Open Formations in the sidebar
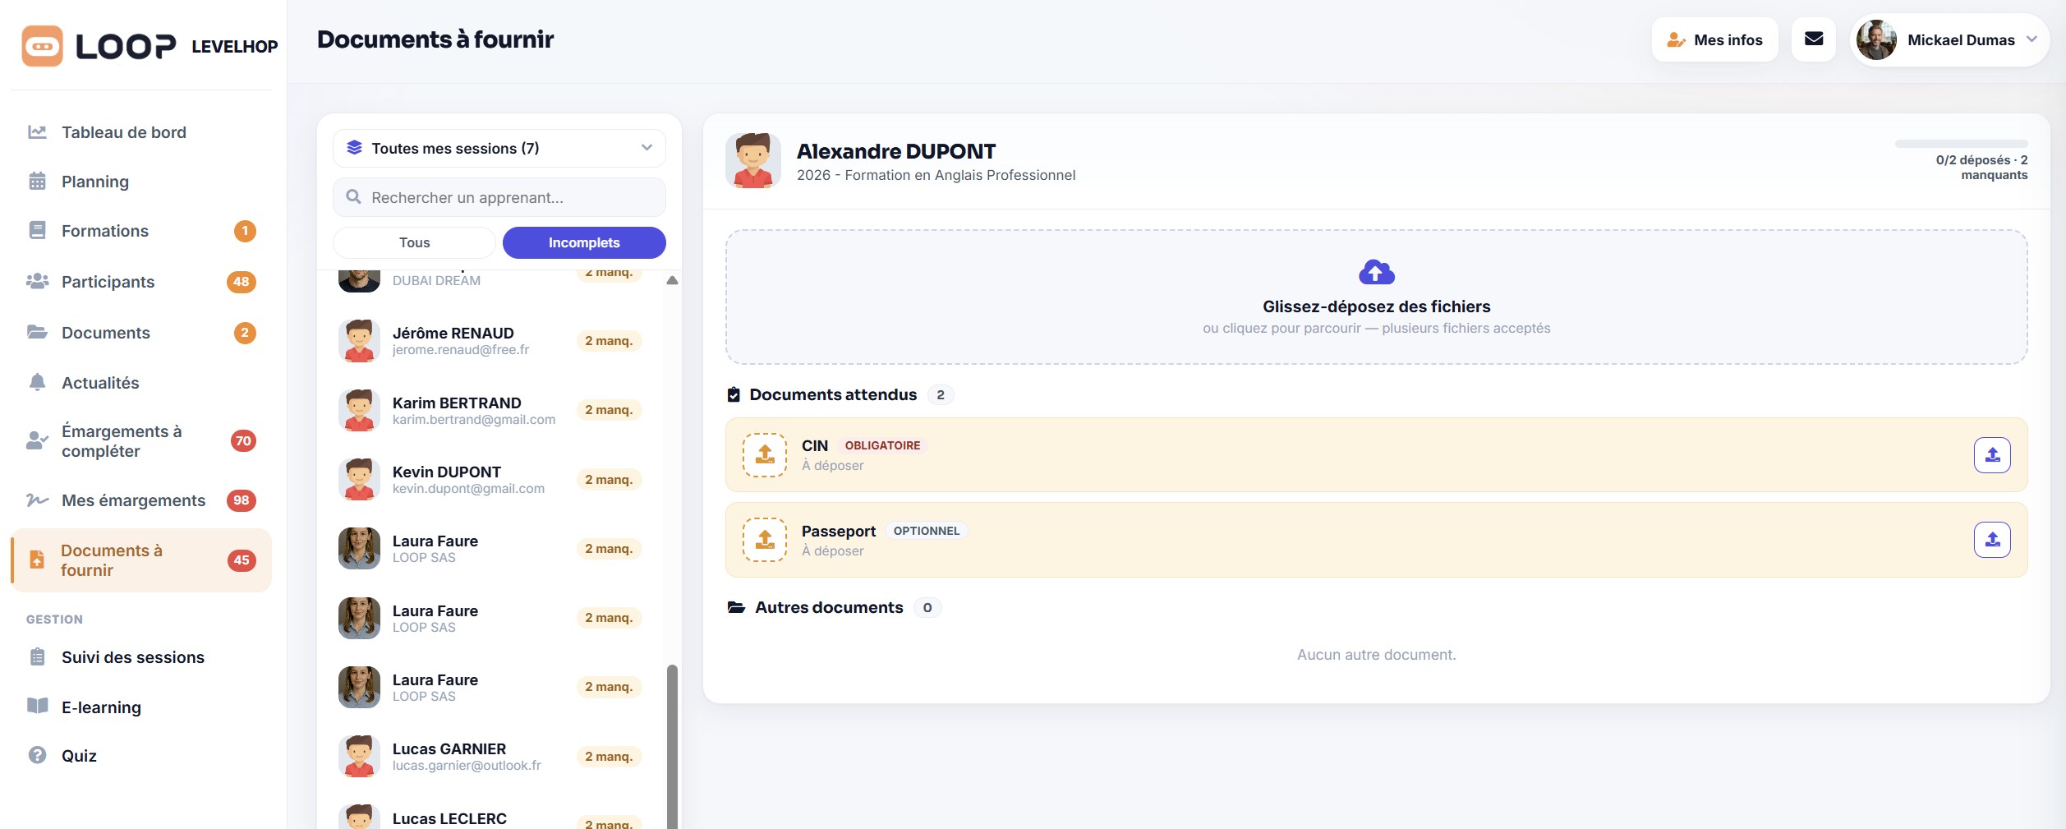 [140, 231]
